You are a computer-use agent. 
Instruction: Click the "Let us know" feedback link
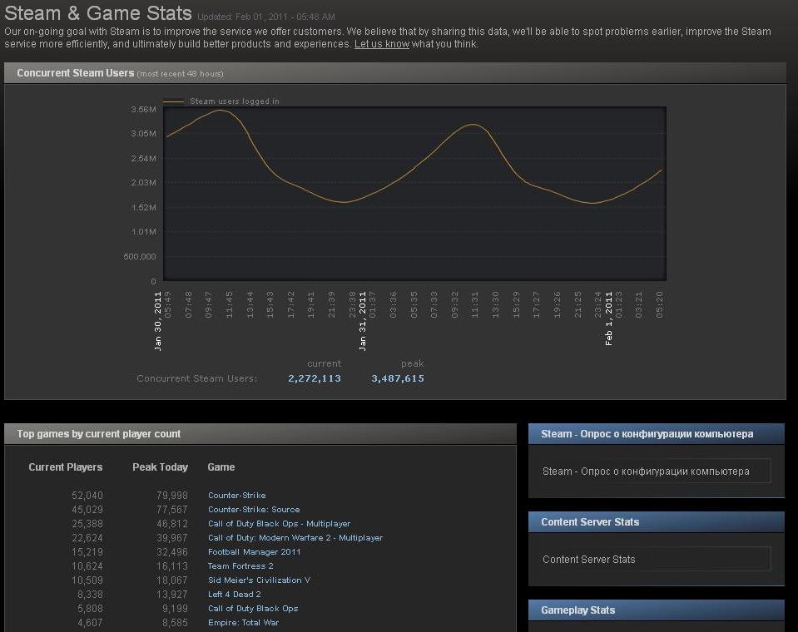coord(382,44)
